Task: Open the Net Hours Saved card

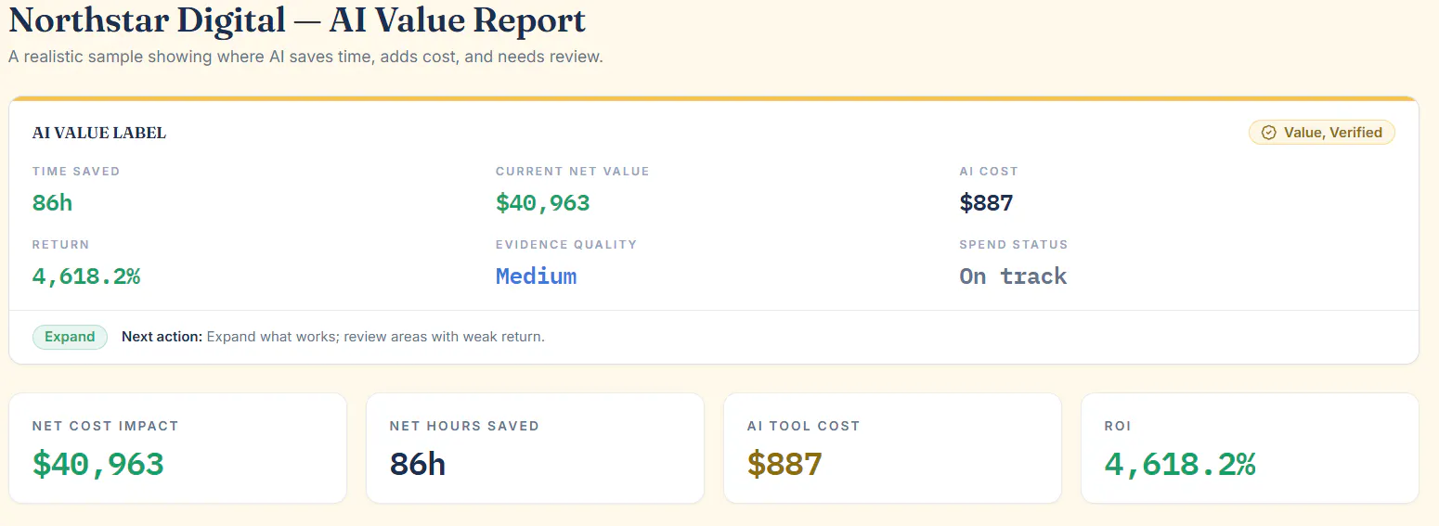Action: [x=535, y=448]
